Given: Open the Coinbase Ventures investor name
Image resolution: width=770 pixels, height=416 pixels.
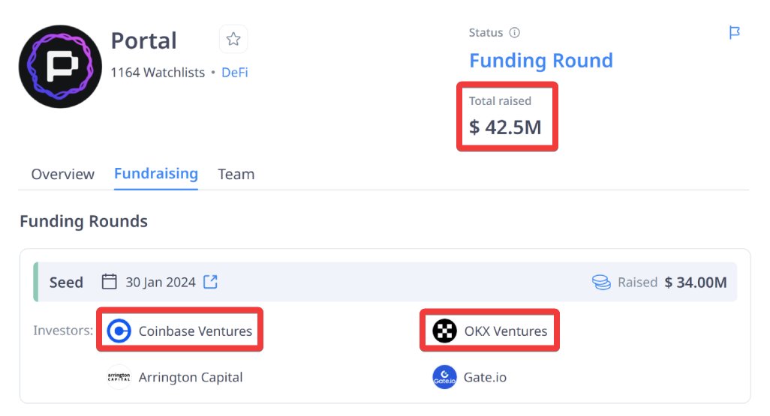Looking at the screenshot, I should [x=195, y=331].
